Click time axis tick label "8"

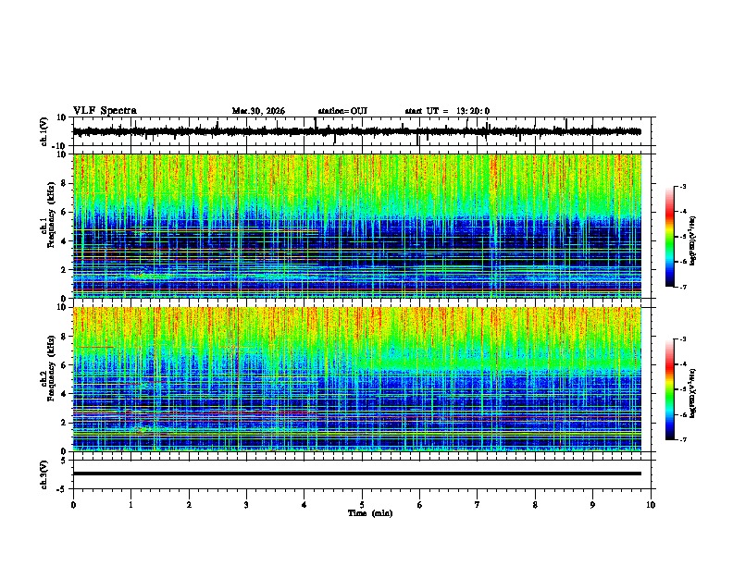pyautogui.click(x=535, y=505)
